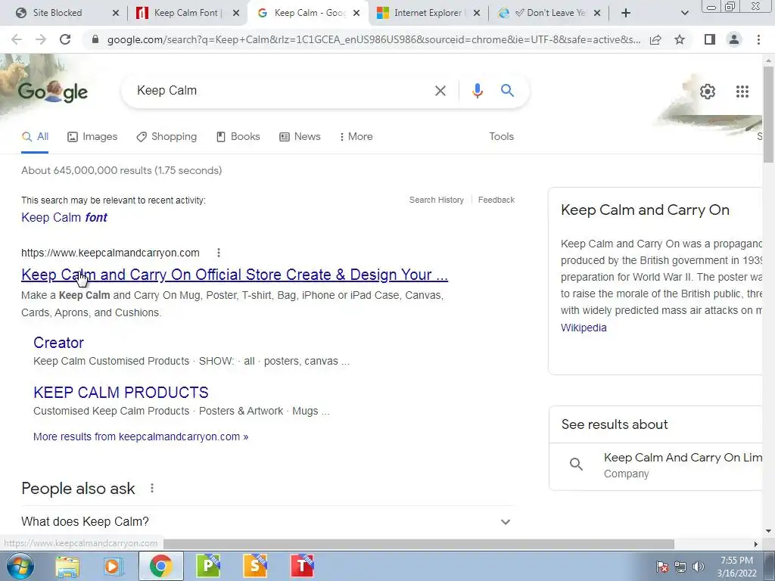Go to Google homepage via logo
Viewport: 775px width, 581px height.
[52, 92]
